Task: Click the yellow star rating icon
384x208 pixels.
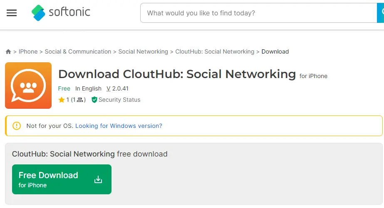Action: [62, 100]
